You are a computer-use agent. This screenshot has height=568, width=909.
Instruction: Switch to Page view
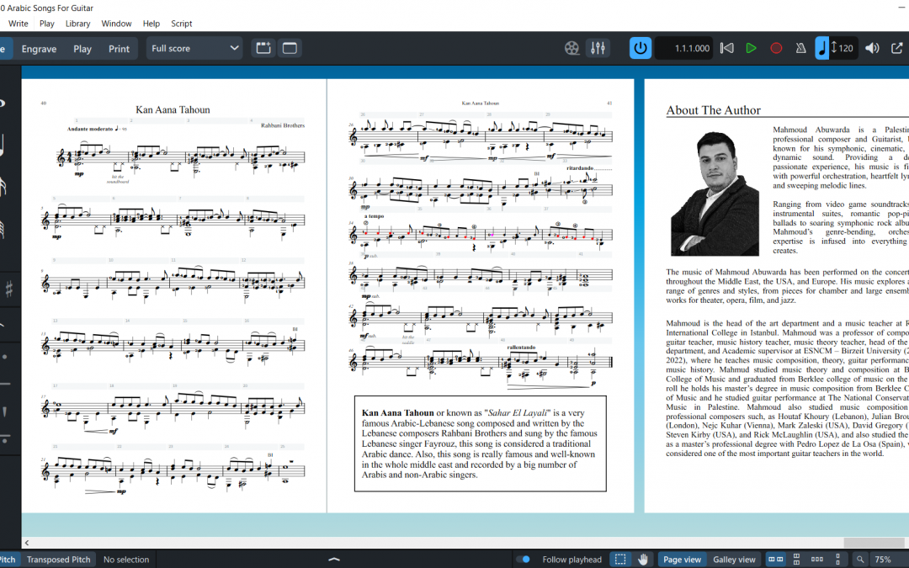coord(682,560)
